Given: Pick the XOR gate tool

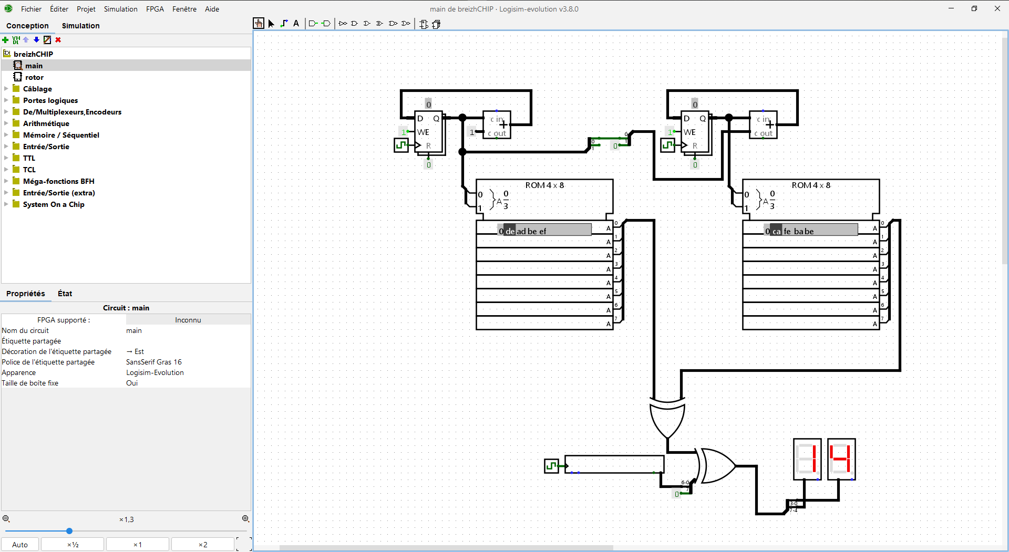Looking at the screenshot, I should (x=379, y=24).
